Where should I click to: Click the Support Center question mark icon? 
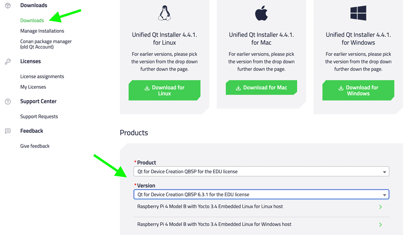point(8,102)
